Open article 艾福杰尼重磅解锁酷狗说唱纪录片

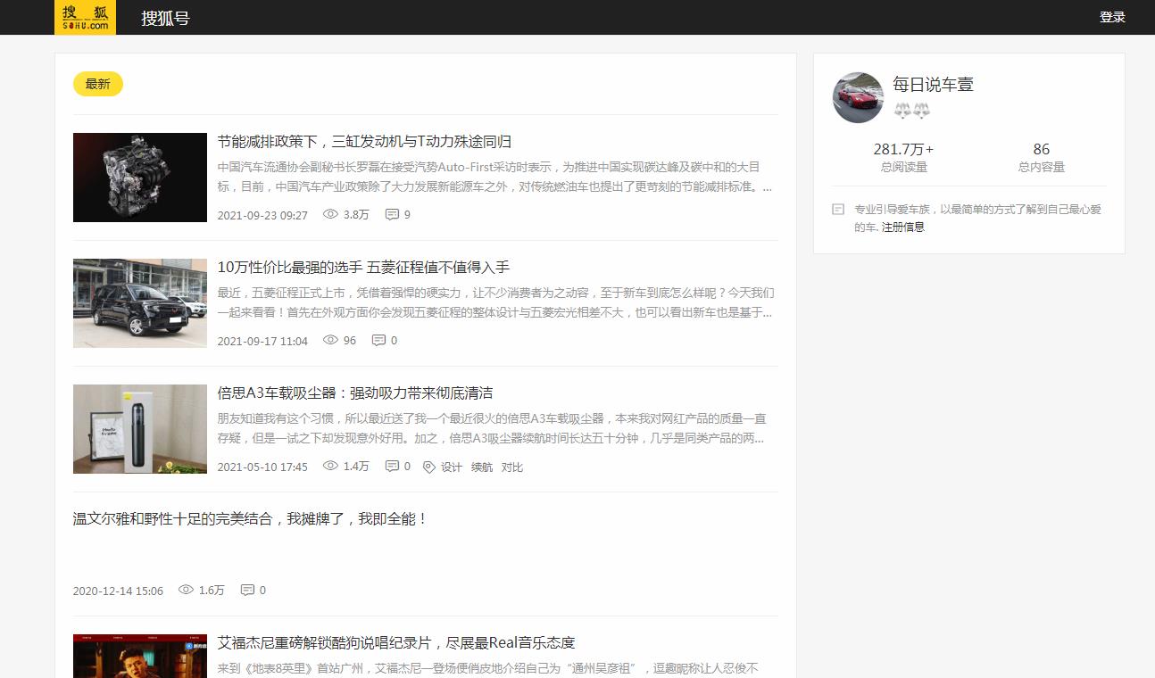click(x=396, y=642)
